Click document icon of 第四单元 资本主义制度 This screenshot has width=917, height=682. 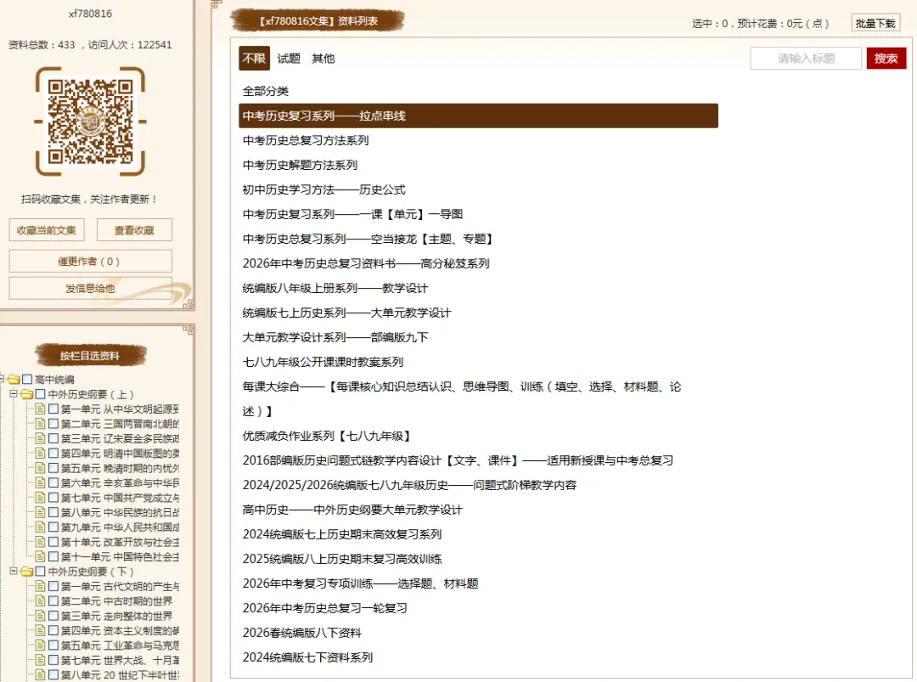41,630
